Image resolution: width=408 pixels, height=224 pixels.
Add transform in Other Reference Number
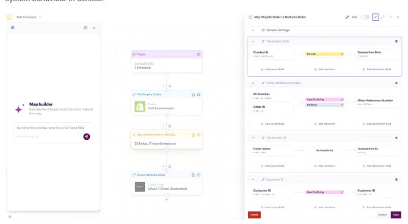point(324,124)
